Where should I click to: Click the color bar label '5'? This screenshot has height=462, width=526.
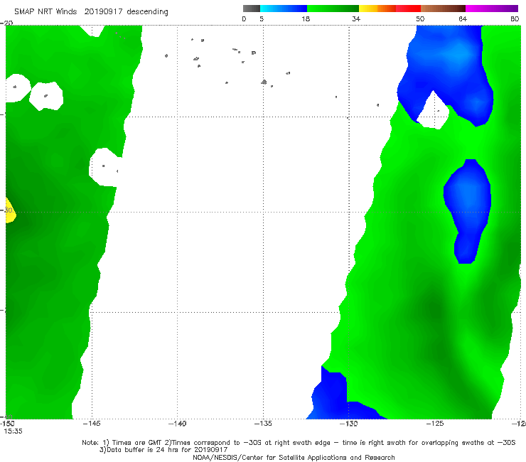262,19
